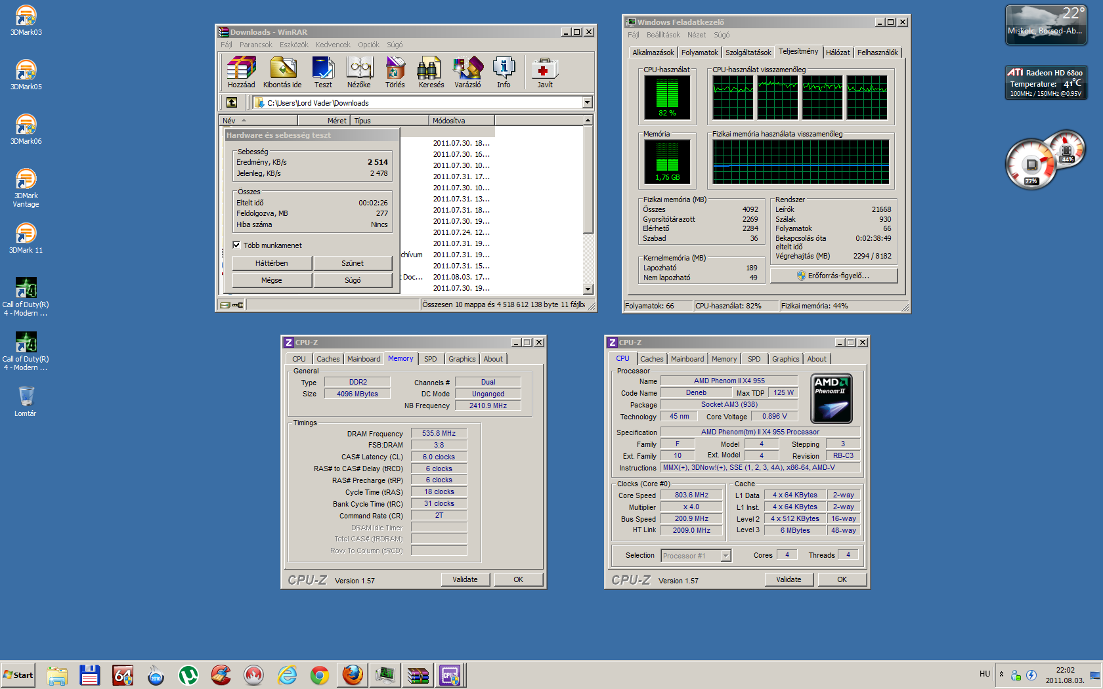Click the Internet Explorer taskbar icon

(x=287, y=675)
